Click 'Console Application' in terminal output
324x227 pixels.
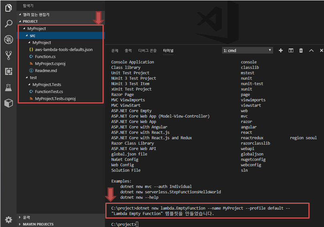tap(133, 62)
